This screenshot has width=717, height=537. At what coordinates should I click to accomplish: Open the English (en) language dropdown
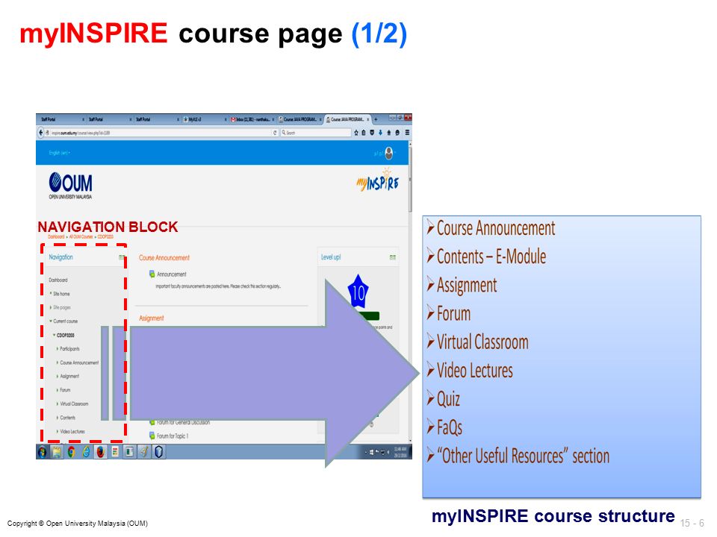(60, 153)
